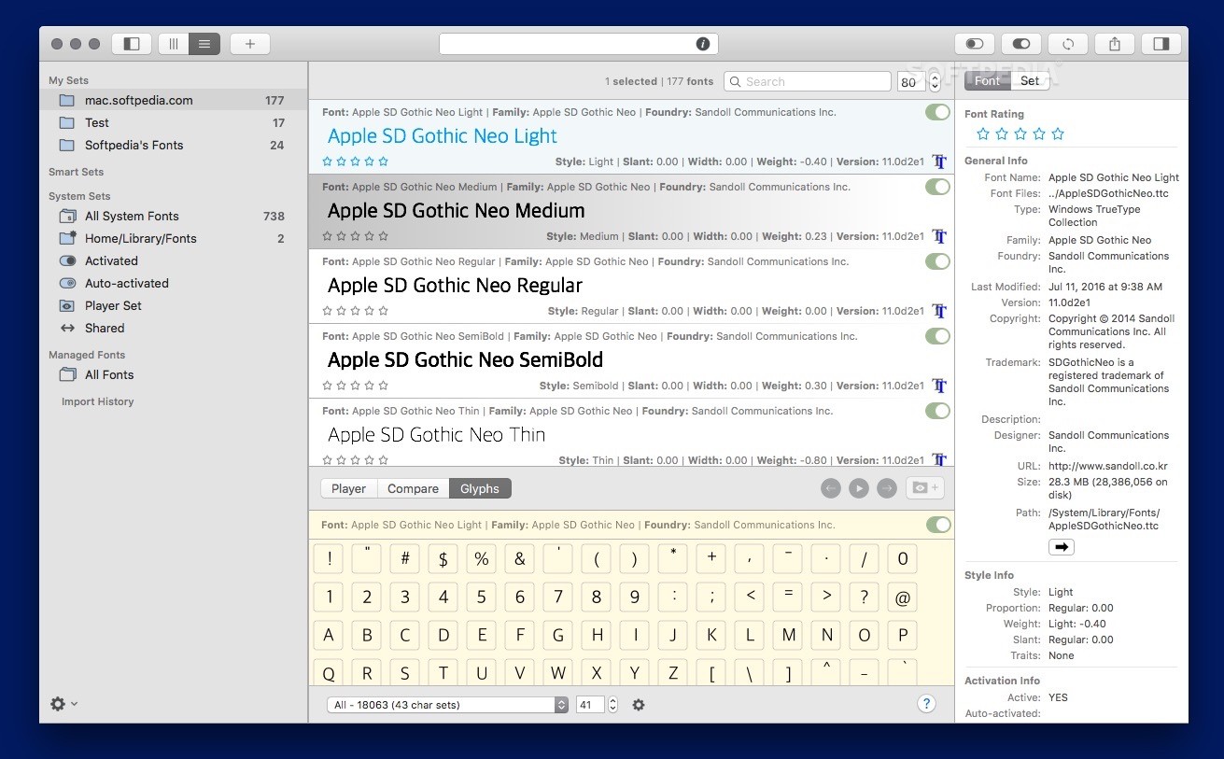Click the sync fonts toolbar icon

[1067, 43]
